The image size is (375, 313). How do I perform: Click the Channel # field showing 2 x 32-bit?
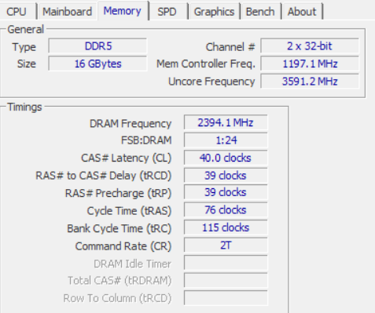pyautogui.click(x=310, y=46)
